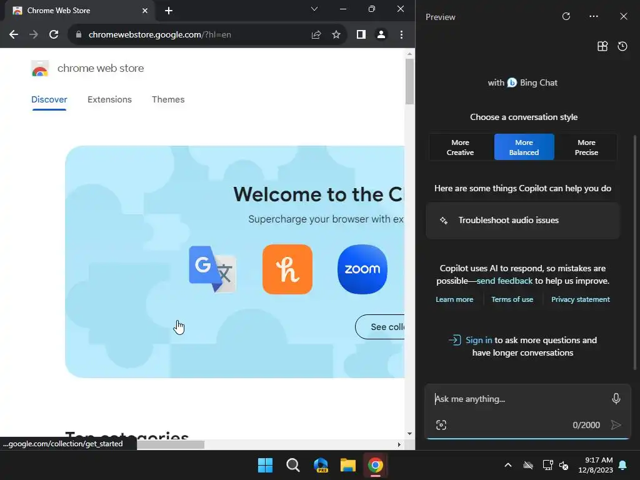Click the send message arrow

616,425
